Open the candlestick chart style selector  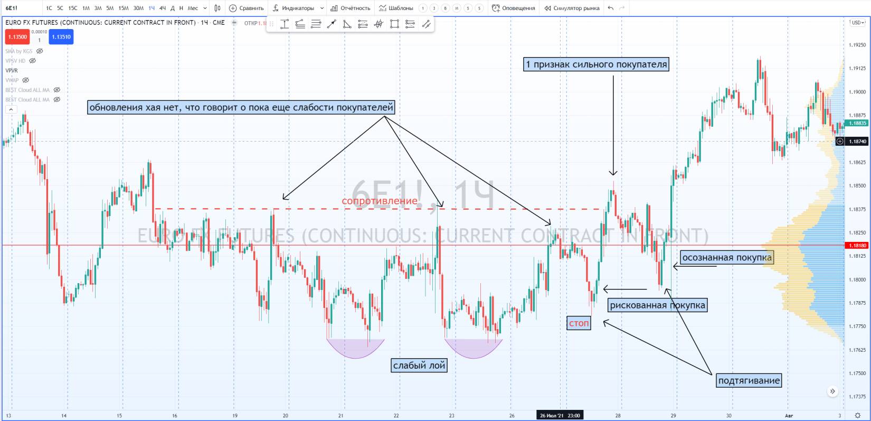click(217, 8)
